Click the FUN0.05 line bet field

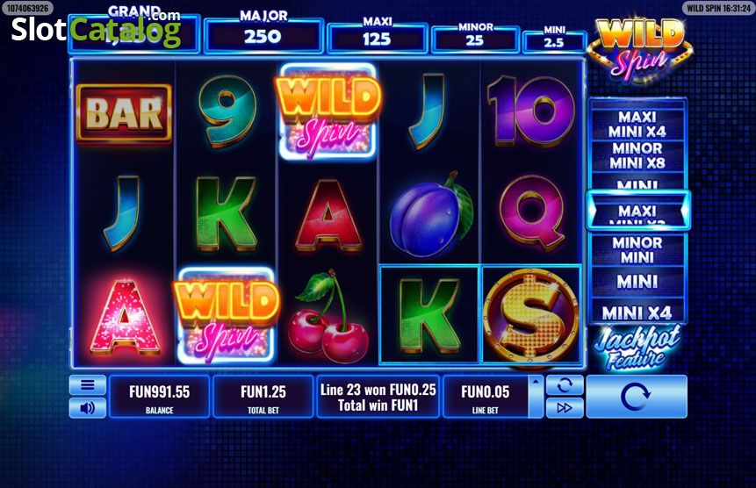click(x=485, y=397)
